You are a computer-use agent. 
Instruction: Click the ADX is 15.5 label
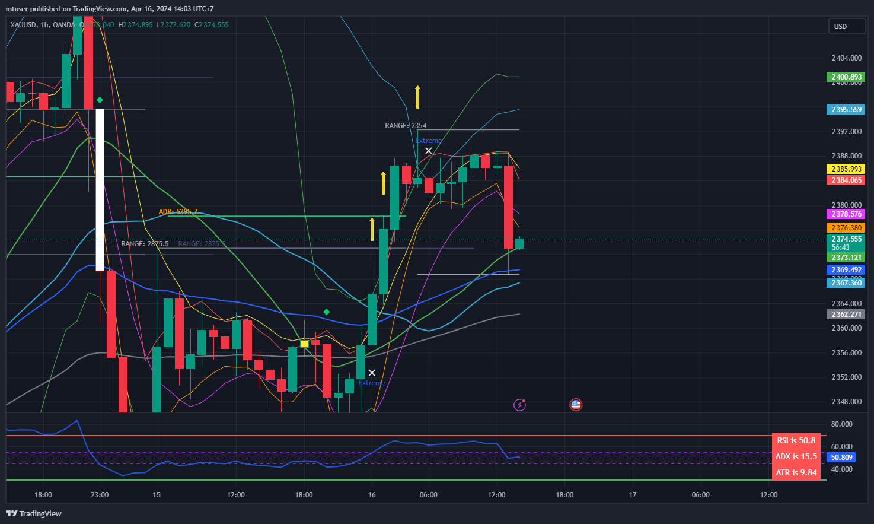tap(796, 456)
